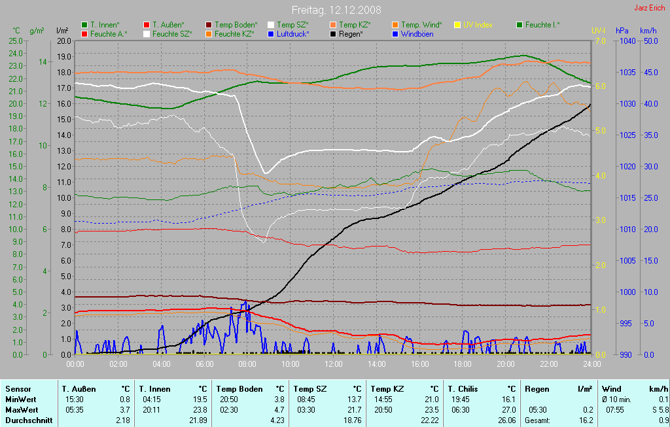The image size is (670, 427).
Task: Click the 'g/m³' axis unit label
Action: (x=37, y=31)
